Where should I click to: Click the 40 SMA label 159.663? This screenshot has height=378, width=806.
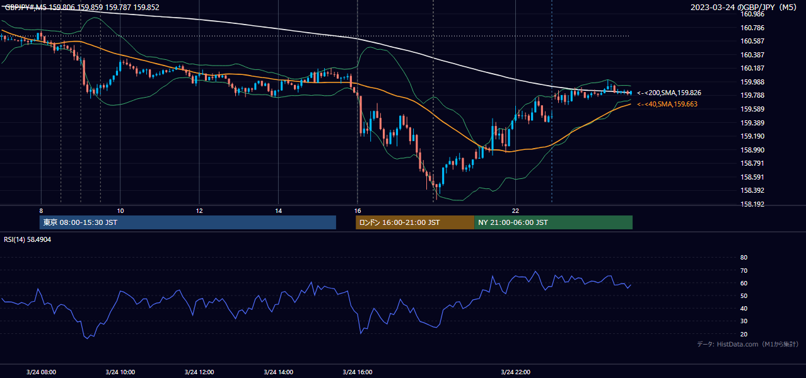pyautogui.click(x=667, y=105)
